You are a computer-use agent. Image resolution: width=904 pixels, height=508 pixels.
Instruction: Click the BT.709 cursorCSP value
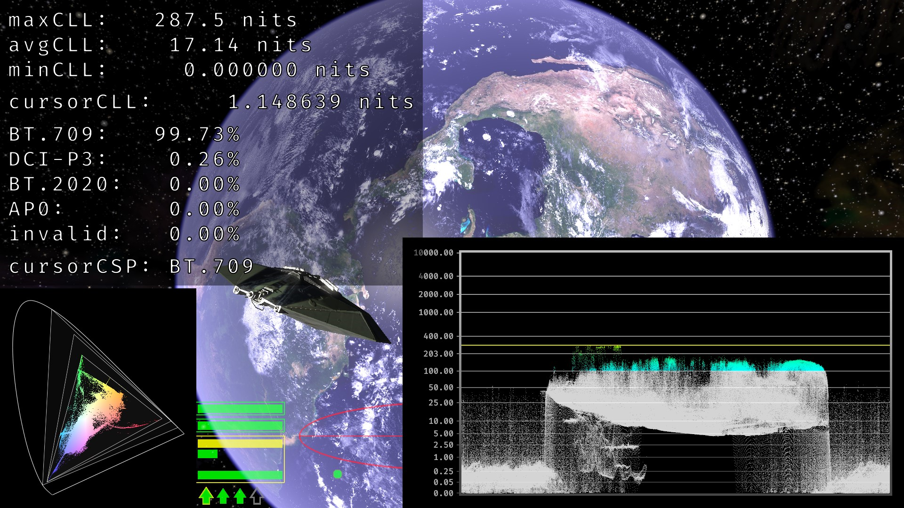coord(212,267)
